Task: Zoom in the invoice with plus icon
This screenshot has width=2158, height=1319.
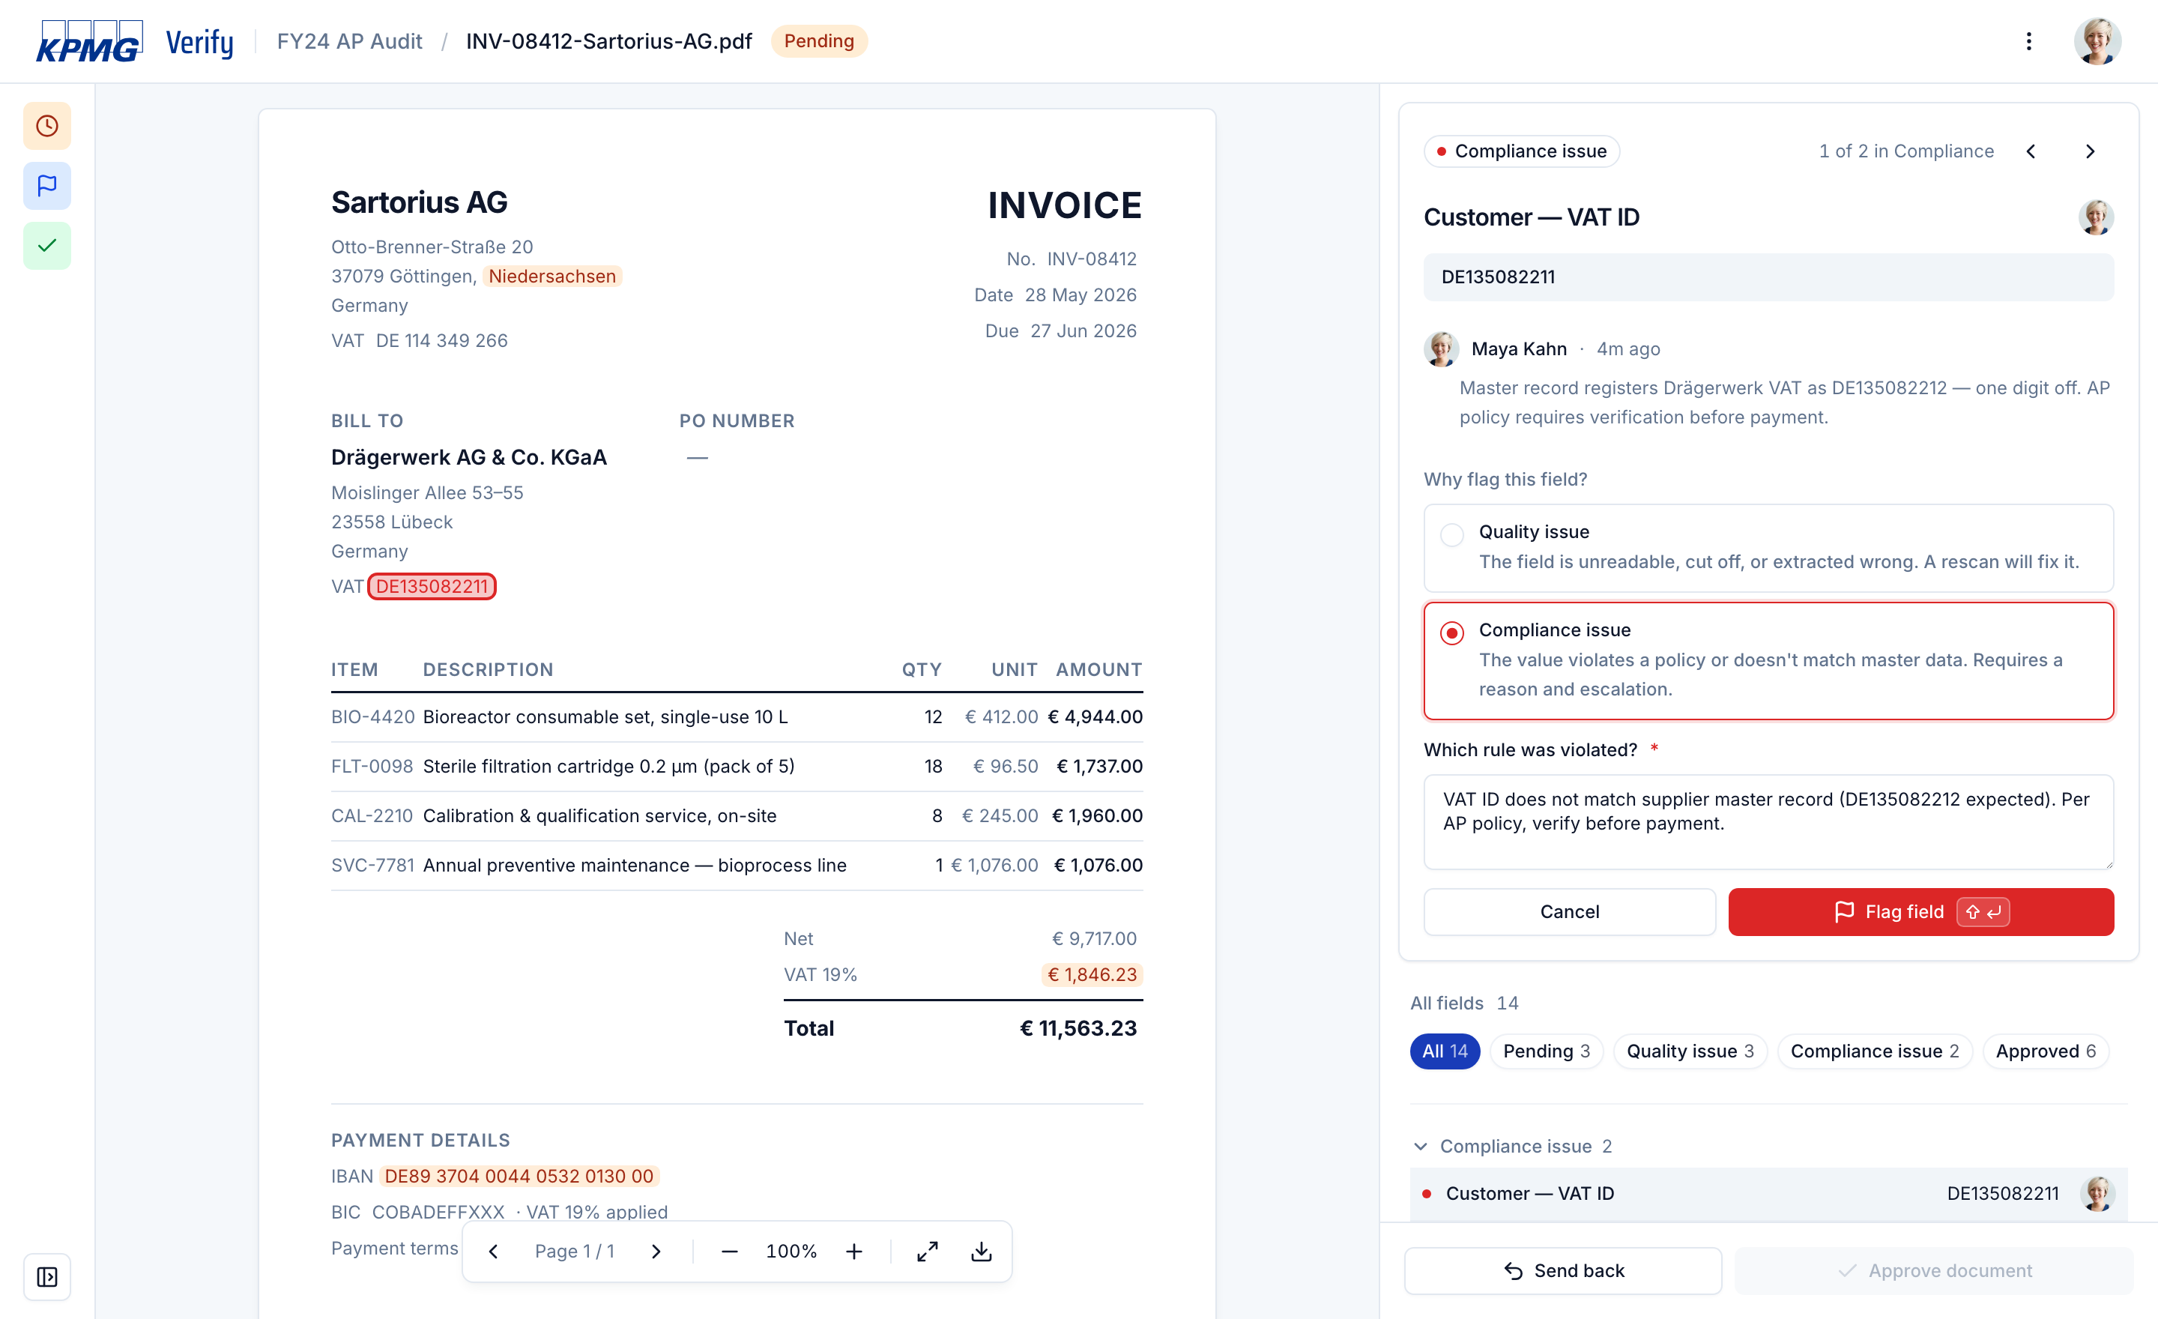Action: click(x=854, y=1252)
